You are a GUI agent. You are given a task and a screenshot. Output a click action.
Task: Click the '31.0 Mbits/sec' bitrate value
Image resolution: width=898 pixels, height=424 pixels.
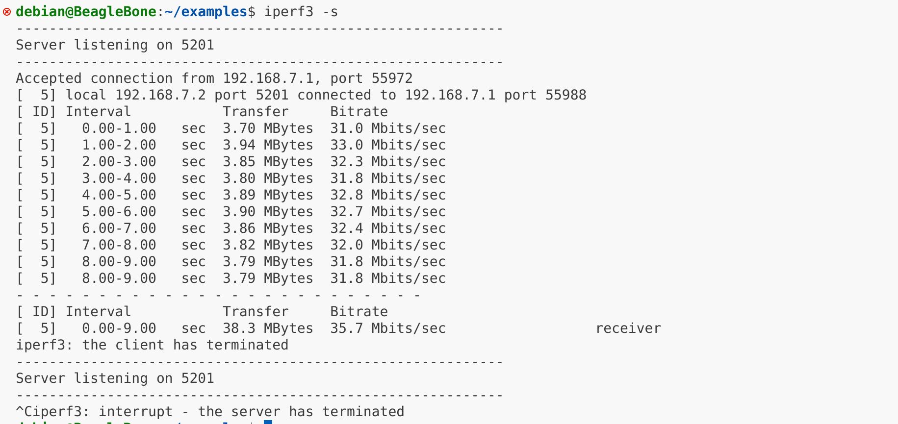387,128
